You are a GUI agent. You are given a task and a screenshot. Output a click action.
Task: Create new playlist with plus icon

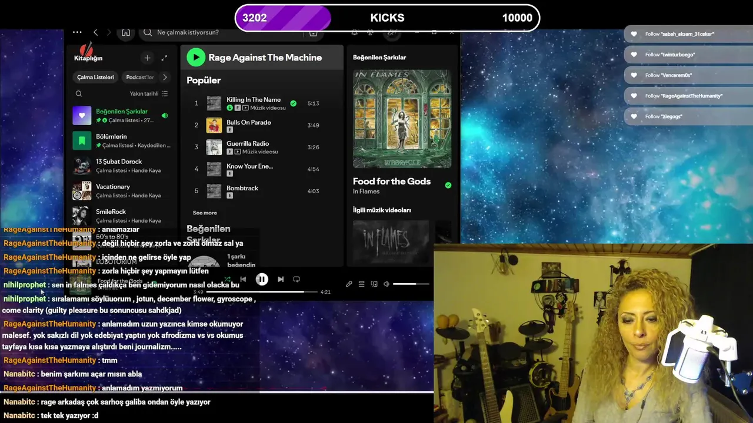[147, 58]
